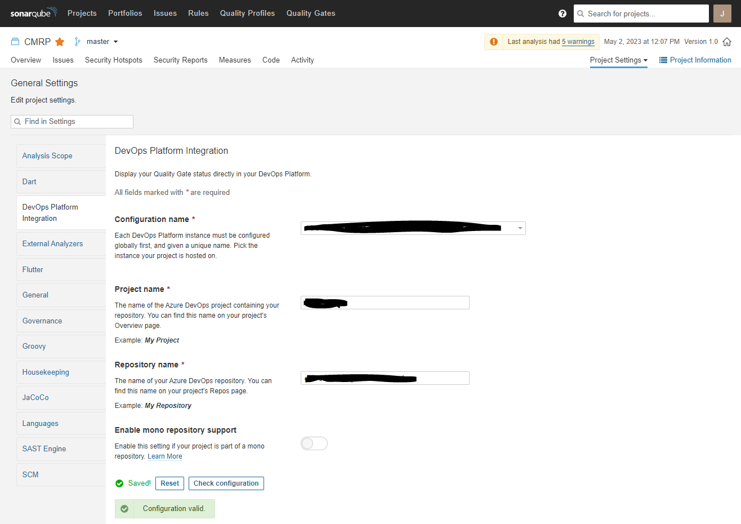Open the help question mark icon
Image resolution: width=741 pixels, height=524 pixels.
click(562, 14)
